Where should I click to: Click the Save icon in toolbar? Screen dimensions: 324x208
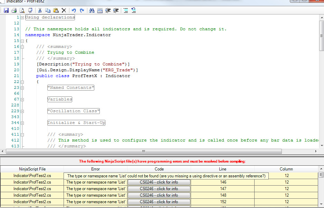tap(6, 11)
